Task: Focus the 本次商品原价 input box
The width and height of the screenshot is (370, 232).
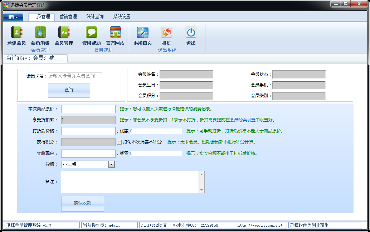Action: point(88,109)
